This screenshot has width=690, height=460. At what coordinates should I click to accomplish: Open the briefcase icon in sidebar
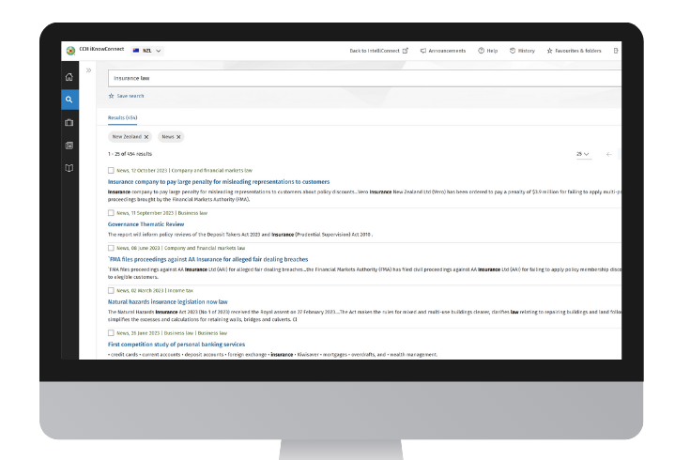point(69,122)
